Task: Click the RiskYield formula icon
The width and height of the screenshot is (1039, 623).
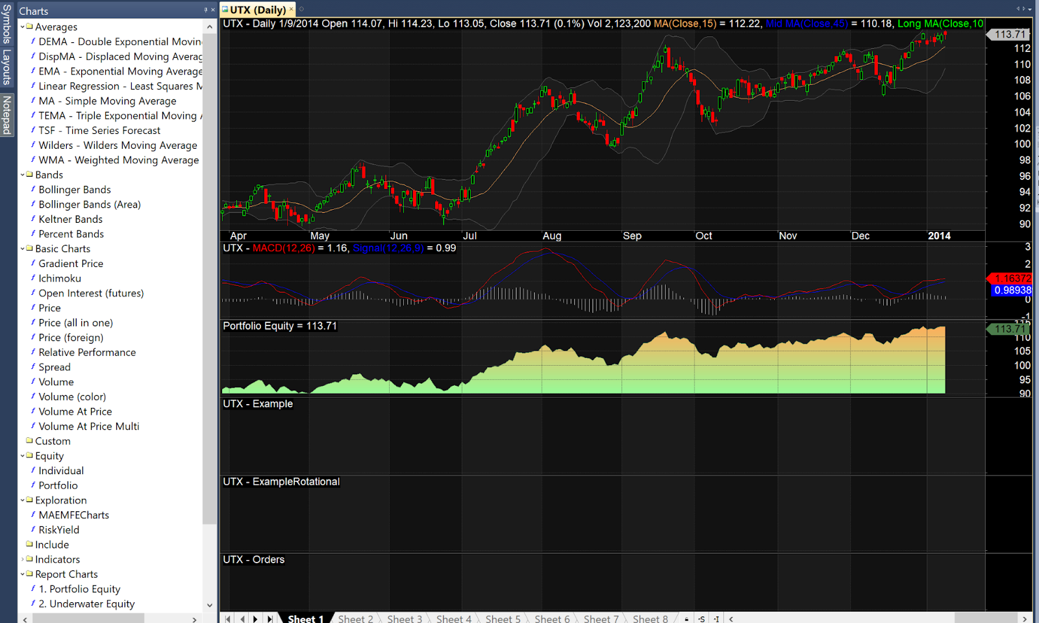Action: pyautogui.click(x=33, y=529)
